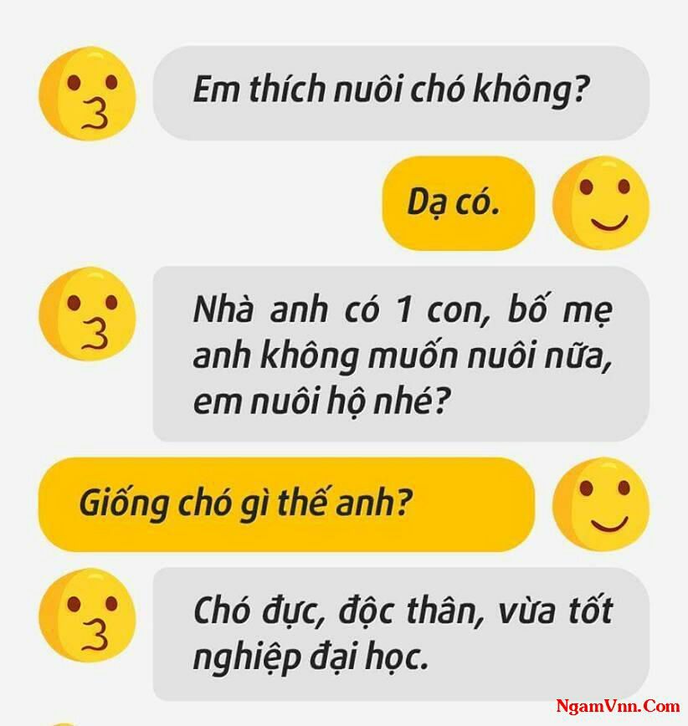Click the number "1" in the third message
The height and width of the screenshot is (726, 688).
[x=404, y=309]
